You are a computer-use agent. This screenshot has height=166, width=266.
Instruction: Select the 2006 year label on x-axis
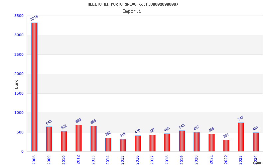click(34, 160)
